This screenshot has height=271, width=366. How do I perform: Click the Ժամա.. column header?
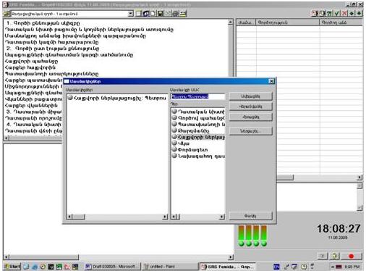(246, 22)
